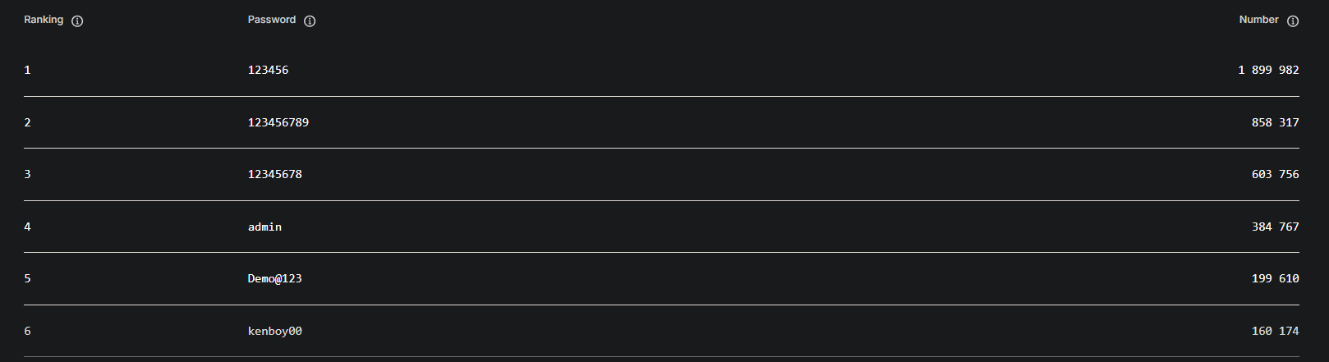
Task: Click the count 603 756
Action: tap(1275, 174)
